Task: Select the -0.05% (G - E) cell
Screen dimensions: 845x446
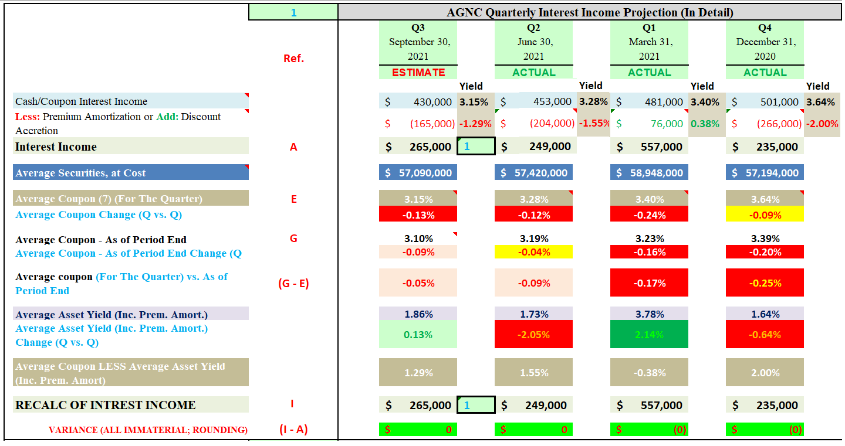Action: [418, 283]
